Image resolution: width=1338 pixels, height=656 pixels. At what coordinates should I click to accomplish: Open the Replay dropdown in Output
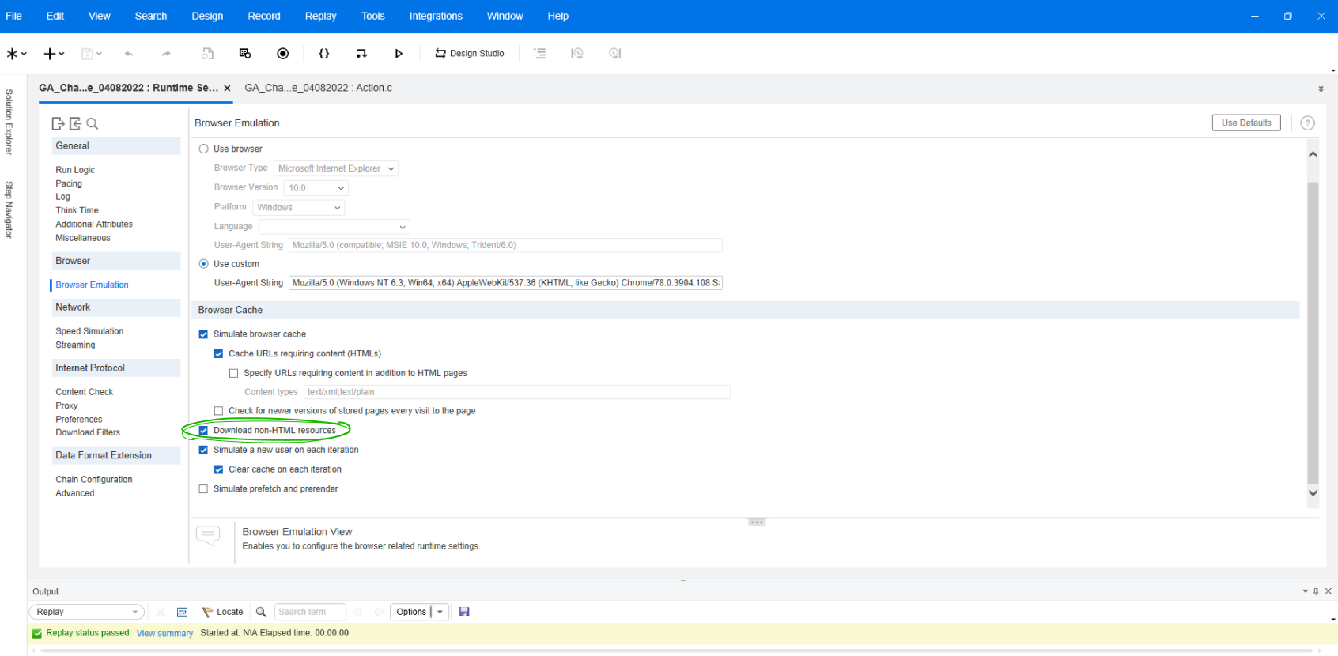pyautogui.click(x=86, y=612)
